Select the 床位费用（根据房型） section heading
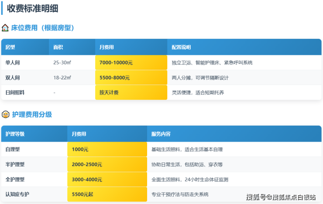This screenshot has width=323, height=204. tap(42, 28)
